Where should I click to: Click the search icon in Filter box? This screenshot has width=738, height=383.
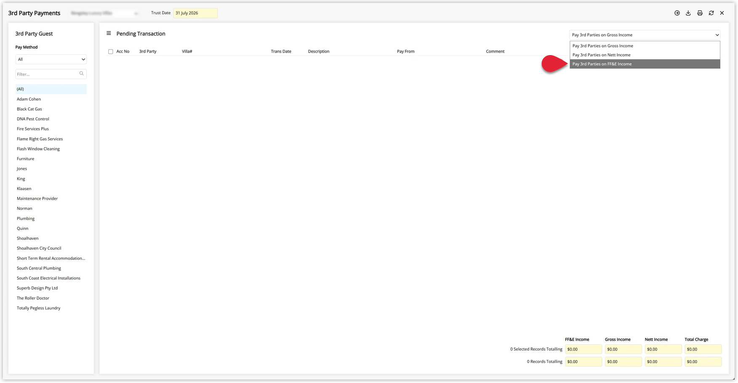tap(82, 74)
